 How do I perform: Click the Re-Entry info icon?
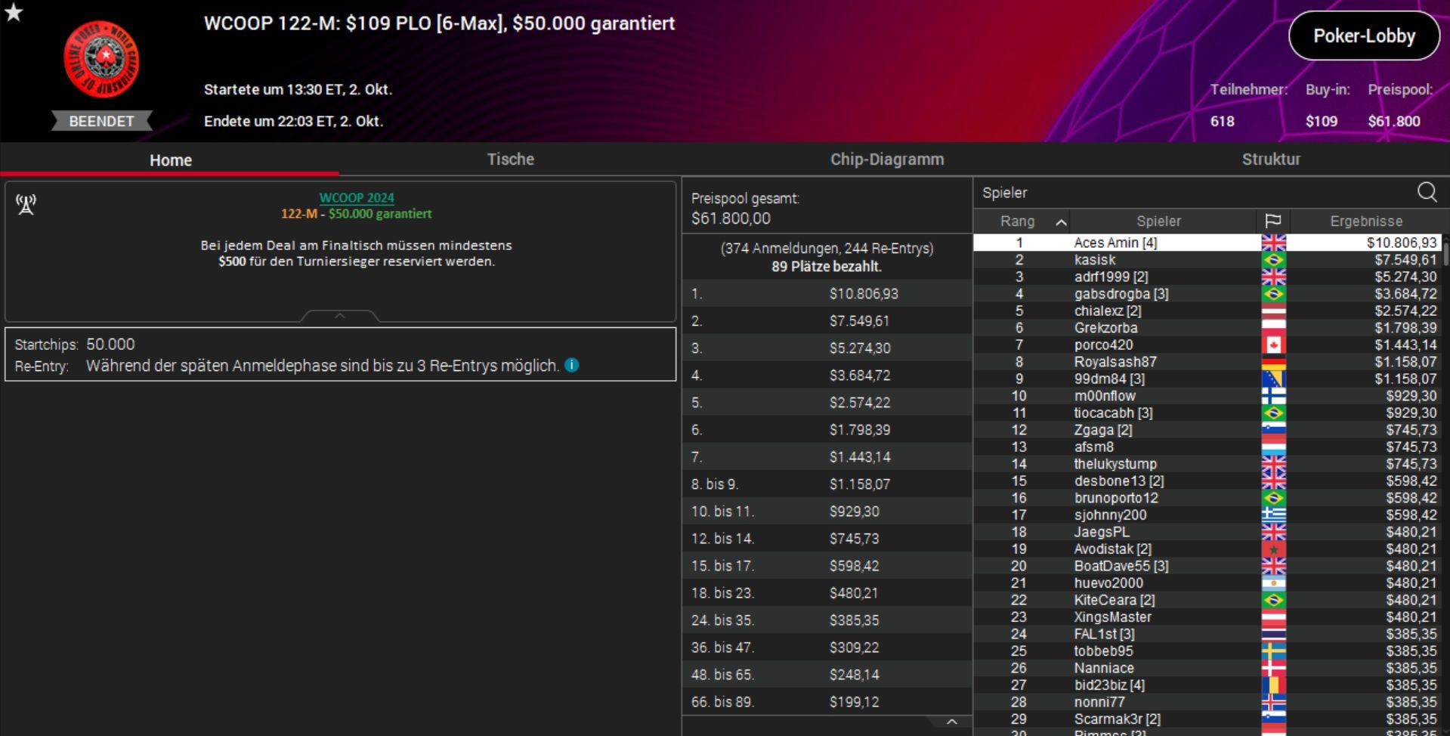point(572,365)
